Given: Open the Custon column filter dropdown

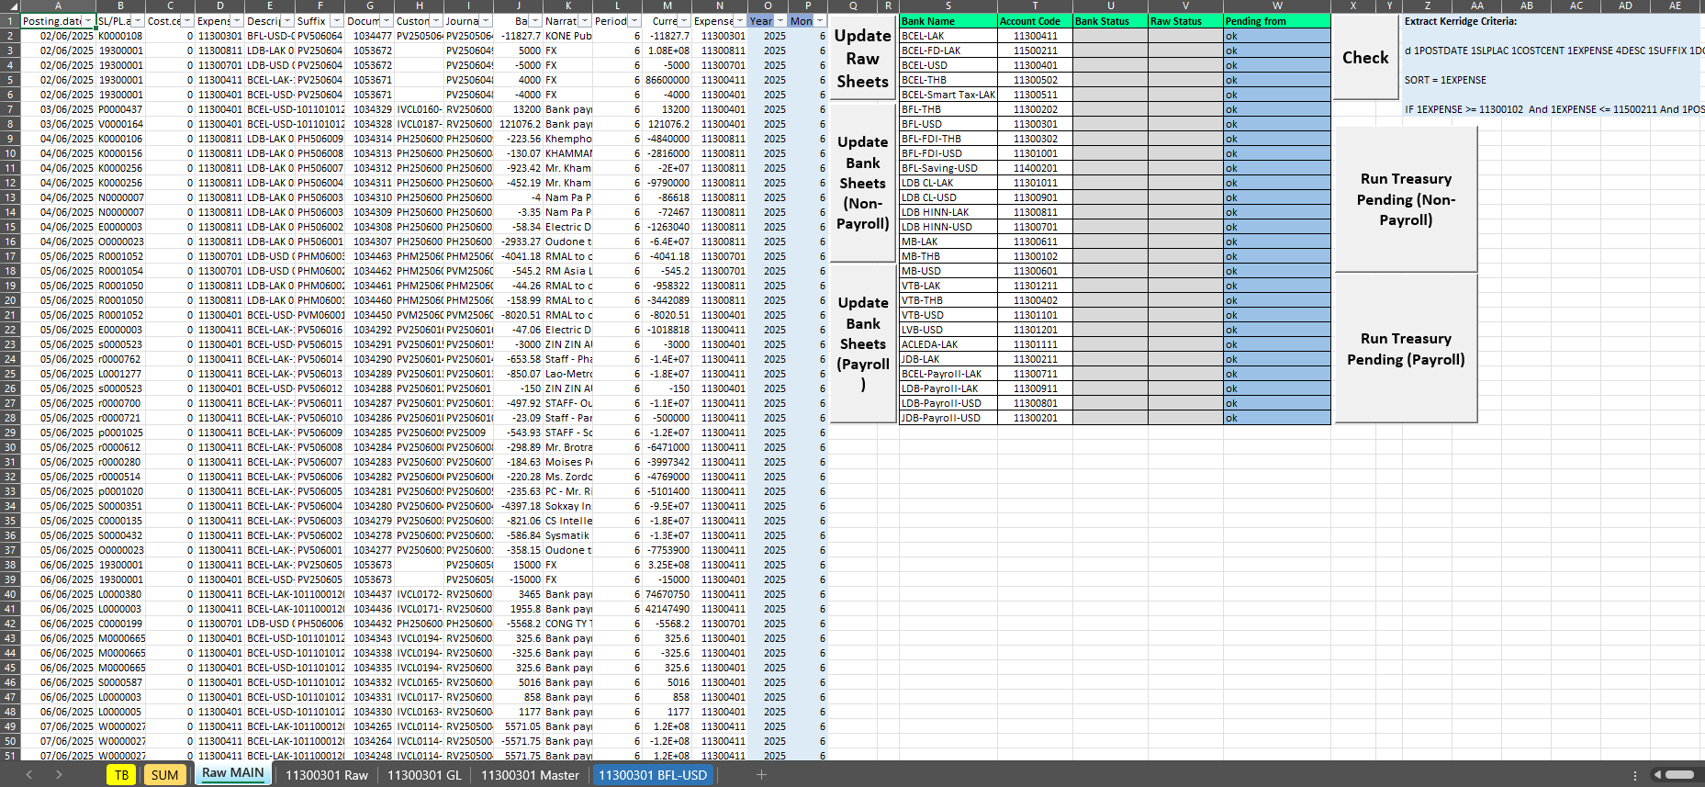Looking at the screenshot, I should pyautogui.click(x=436, y=20).
